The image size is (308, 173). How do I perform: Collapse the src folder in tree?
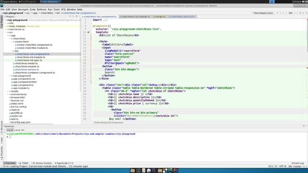point(6,32)
